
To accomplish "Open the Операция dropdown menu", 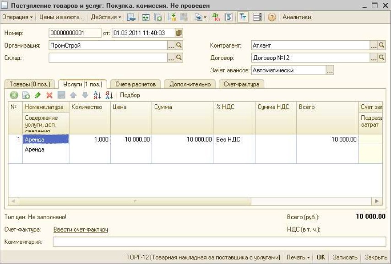I will tap(18, 17).
